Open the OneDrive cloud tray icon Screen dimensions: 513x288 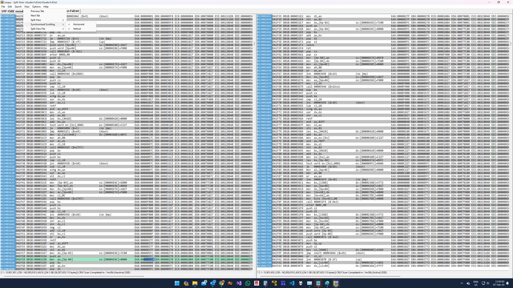(468, 283)
